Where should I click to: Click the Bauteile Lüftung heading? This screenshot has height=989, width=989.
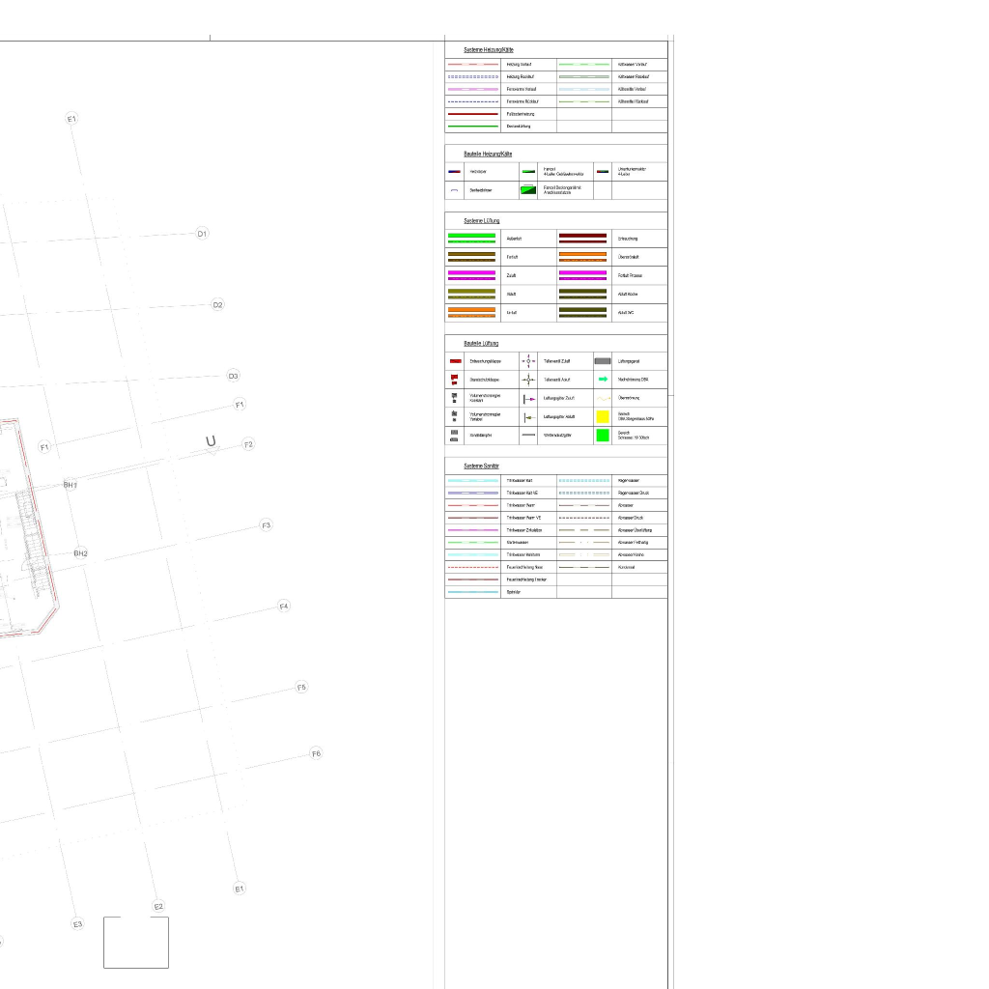(x=481, y=344)
